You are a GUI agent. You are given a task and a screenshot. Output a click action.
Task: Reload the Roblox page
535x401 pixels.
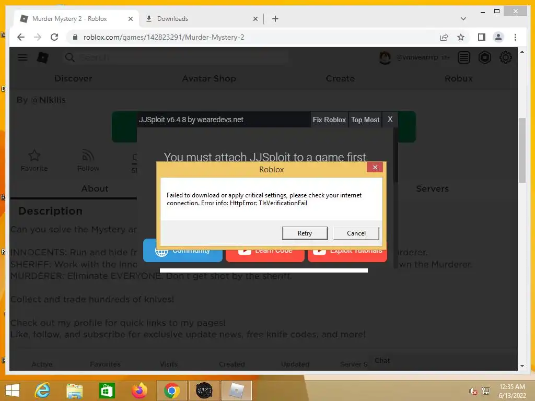tap(54, 37)
